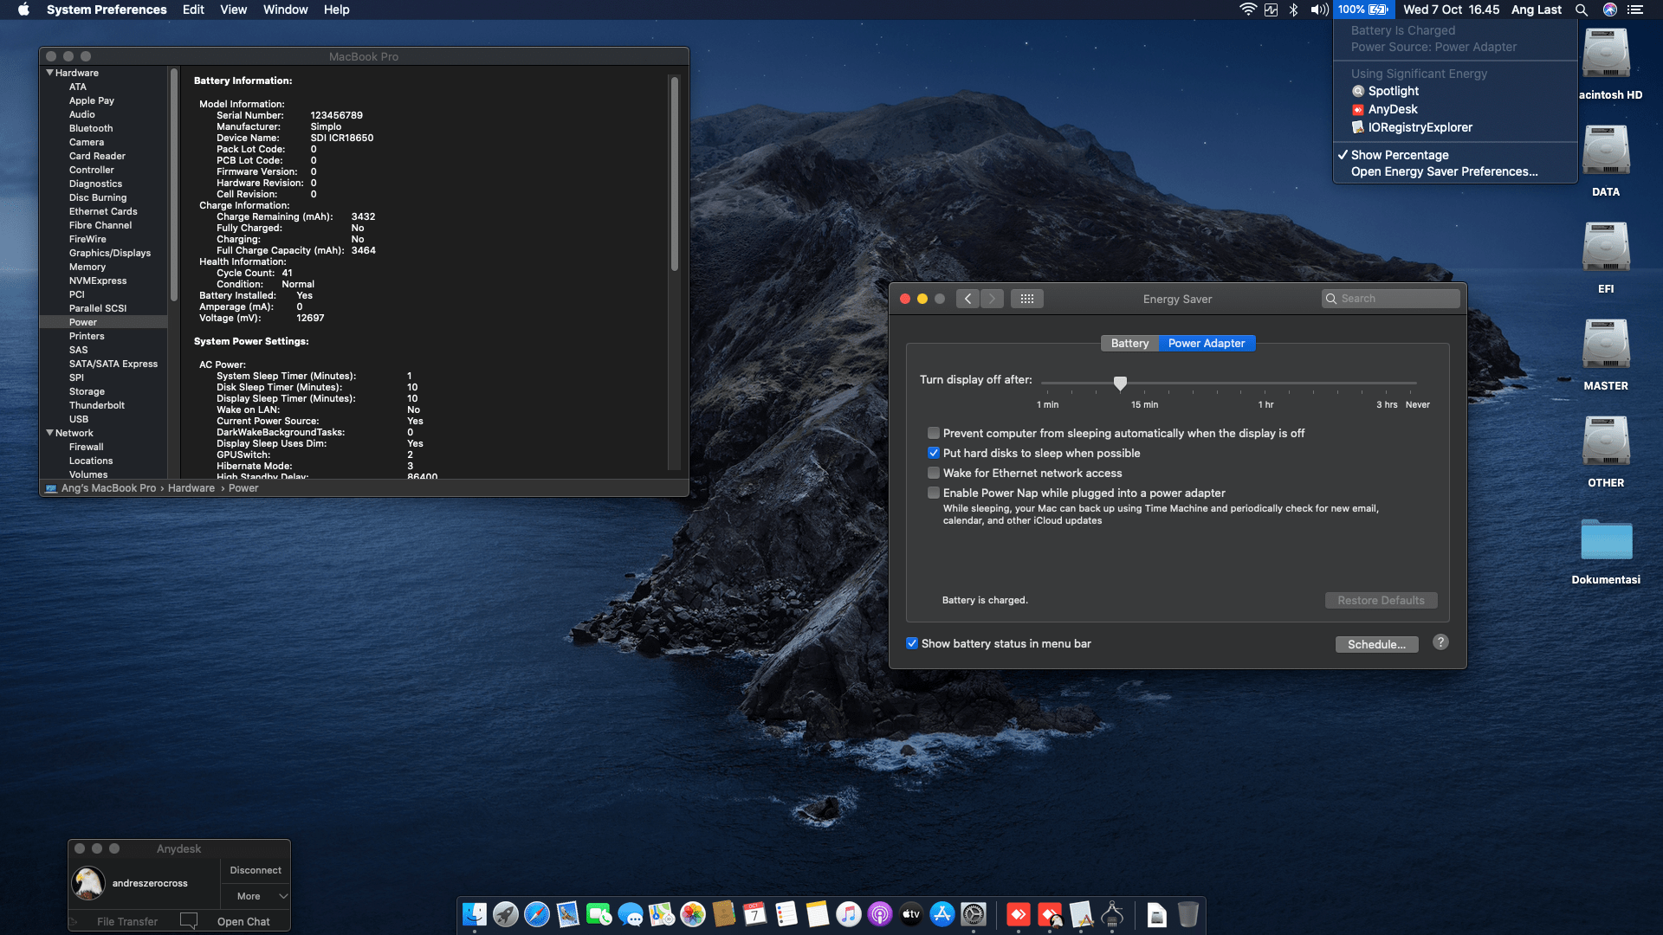Click the display-off slider at 1 hr
This screenshot has height=935, width=1663.
coord(1265,383)
